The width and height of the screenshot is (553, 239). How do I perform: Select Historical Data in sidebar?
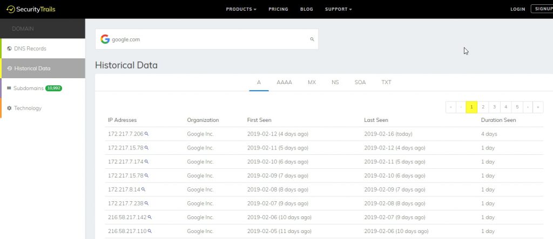43,69
